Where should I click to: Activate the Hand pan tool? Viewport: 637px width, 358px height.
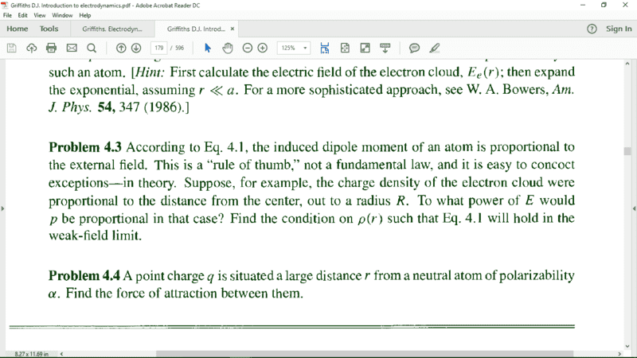point(228,48)
